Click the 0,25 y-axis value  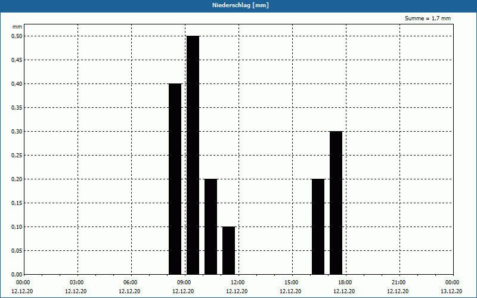click(17, 156)
